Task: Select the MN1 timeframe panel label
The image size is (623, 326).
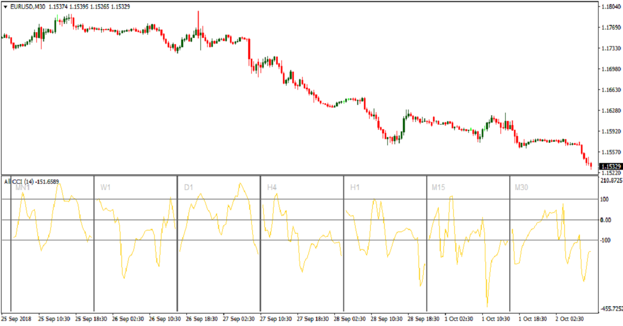Action: (22, 187)
